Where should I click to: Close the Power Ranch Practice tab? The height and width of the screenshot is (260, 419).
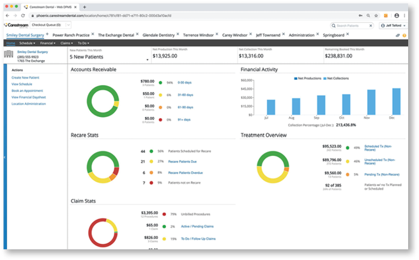point(93,34)
